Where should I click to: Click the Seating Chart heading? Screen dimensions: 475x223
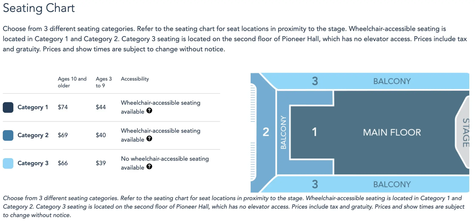39,8
